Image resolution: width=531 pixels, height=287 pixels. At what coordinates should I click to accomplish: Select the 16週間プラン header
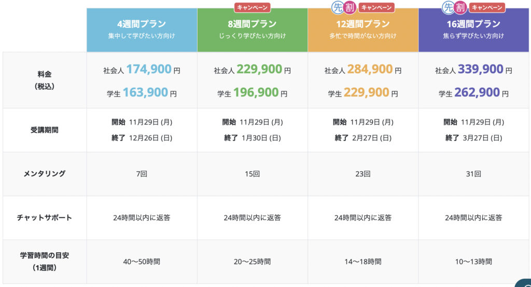pyautogui.click(x=473, y=30)
